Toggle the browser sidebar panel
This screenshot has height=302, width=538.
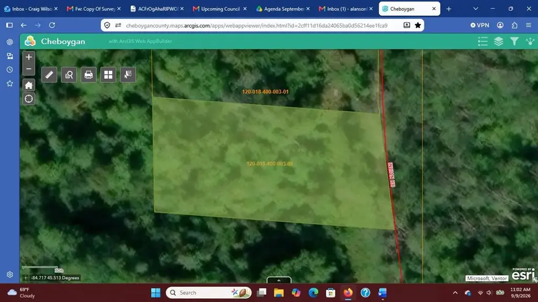[x=9, y=25]
